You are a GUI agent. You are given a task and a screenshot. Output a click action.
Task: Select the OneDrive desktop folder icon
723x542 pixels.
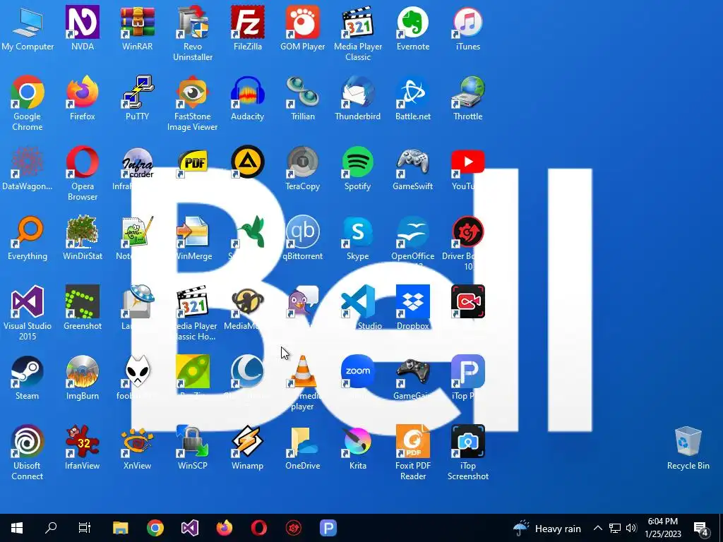pos(302,442)
